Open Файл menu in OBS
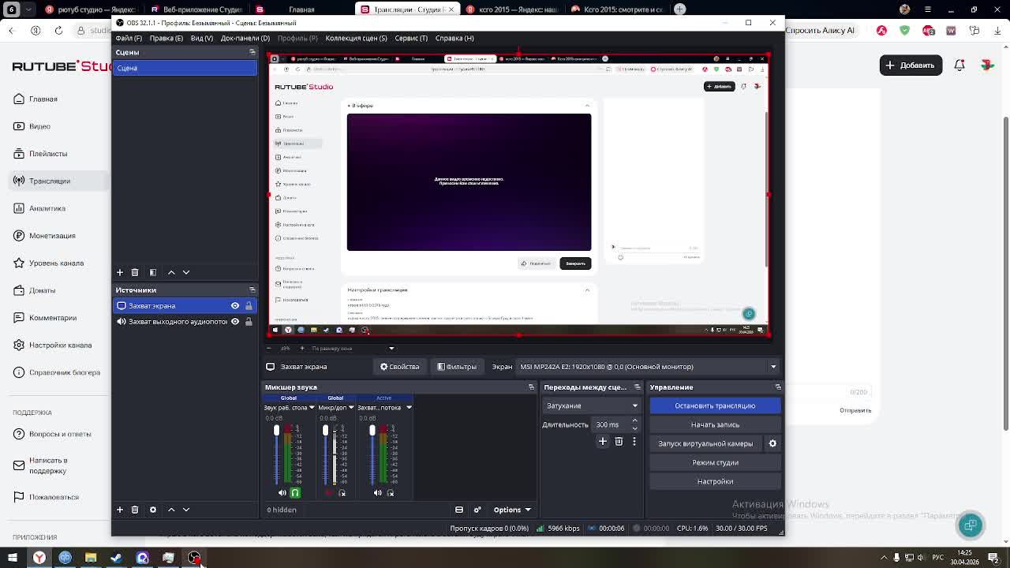 coord(129,38)
